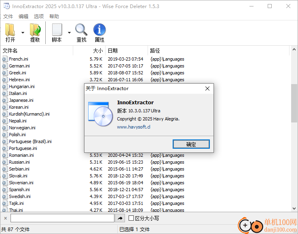
Task: Click the Italian.ini file icon
Action: click(x=5, y=93)
